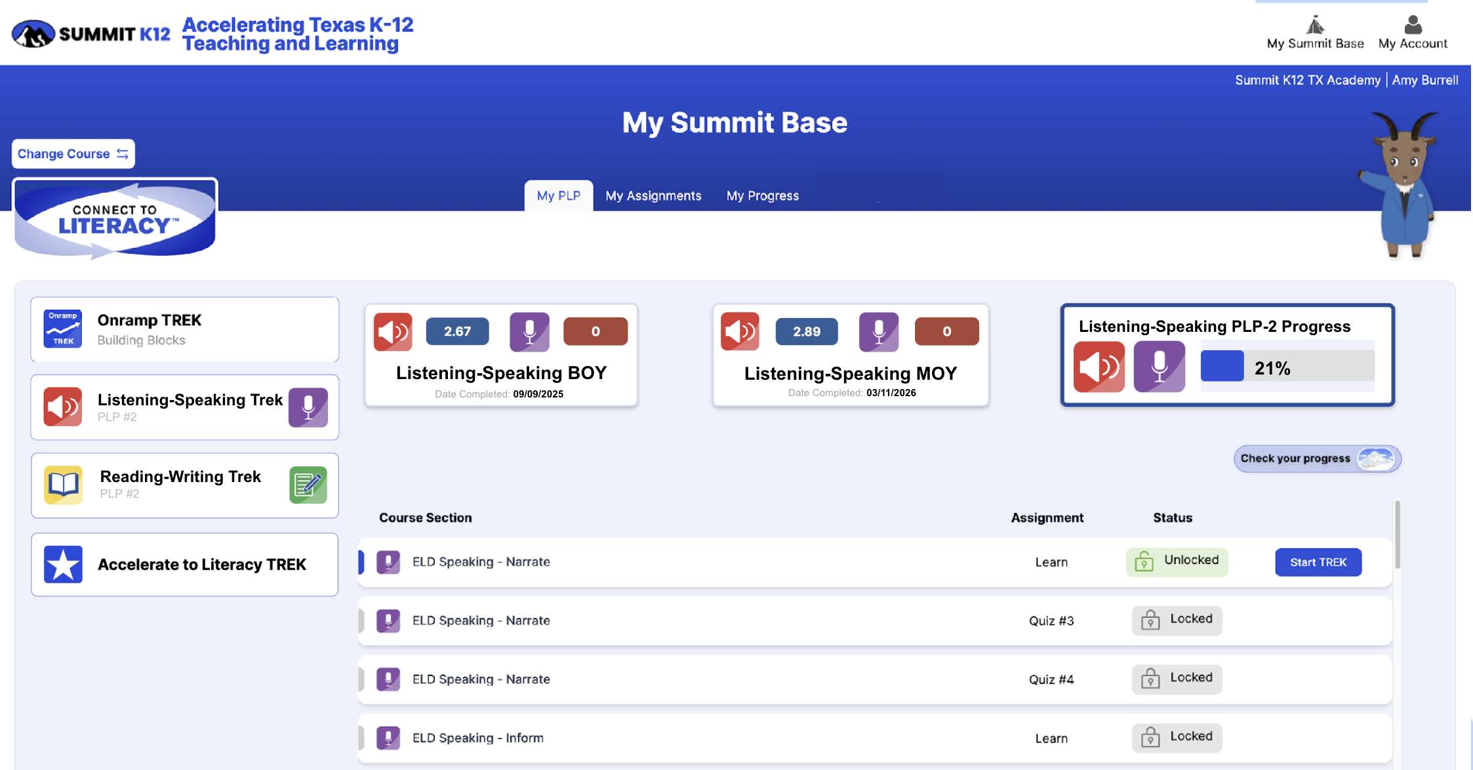Click listening speaker icon in MOY card
The width and height of the screenshot is (1473, 770).
click(x=740, y=331)
